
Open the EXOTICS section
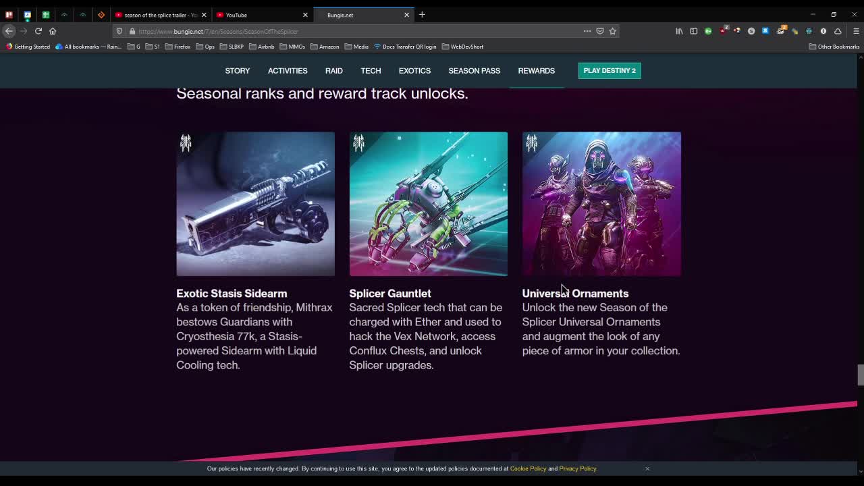point(414,70)
